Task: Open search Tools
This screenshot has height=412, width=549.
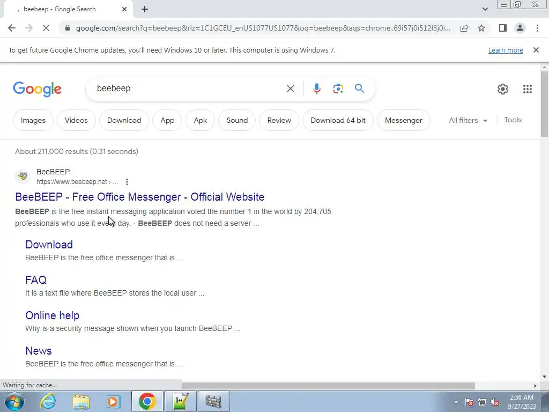Action: pos(513,120)
